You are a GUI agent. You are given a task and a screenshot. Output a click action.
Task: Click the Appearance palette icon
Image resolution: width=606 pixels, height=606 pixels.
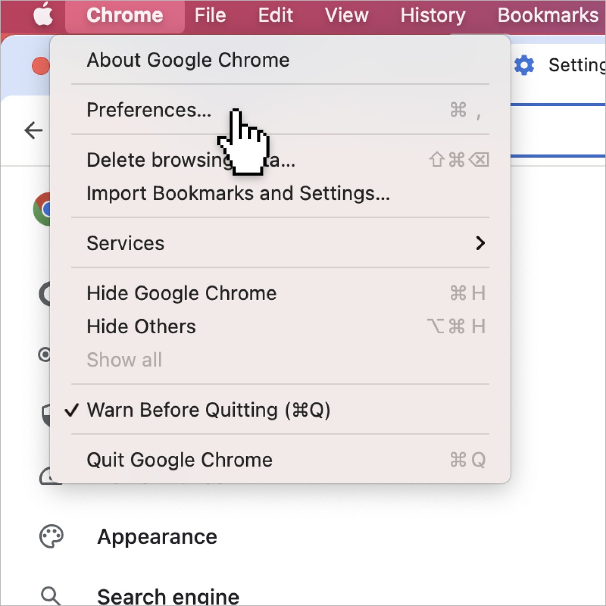tap(51, 536)
